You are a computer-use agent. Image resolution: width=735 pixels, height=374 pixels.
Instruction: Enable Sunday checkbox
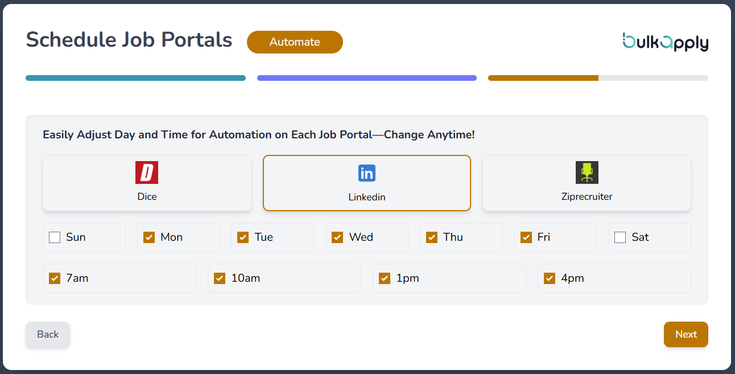pos(55,237)
